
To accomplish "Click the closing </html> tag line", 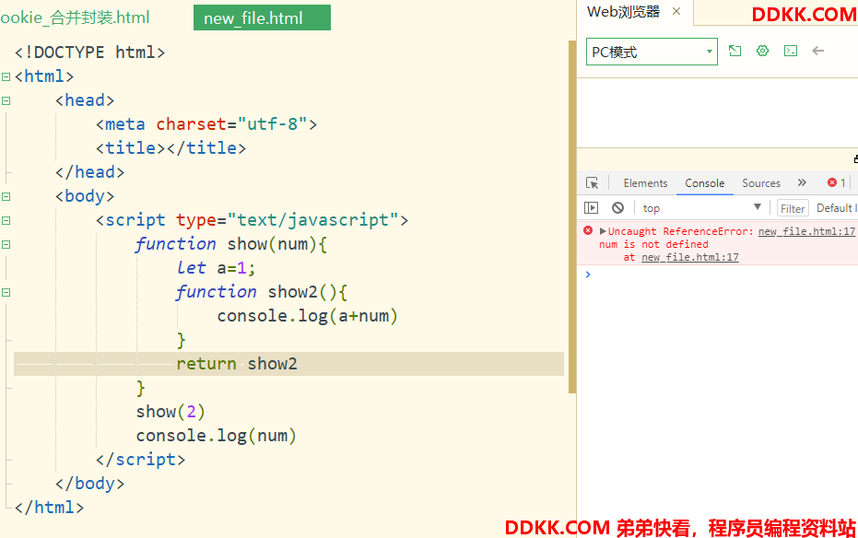I will click(x=49, y=508).
